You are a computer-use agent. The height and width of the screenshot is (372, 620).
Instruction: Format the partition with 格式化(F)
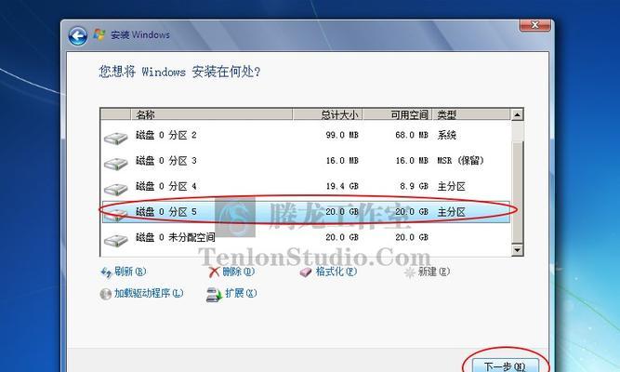click(336, 272)
